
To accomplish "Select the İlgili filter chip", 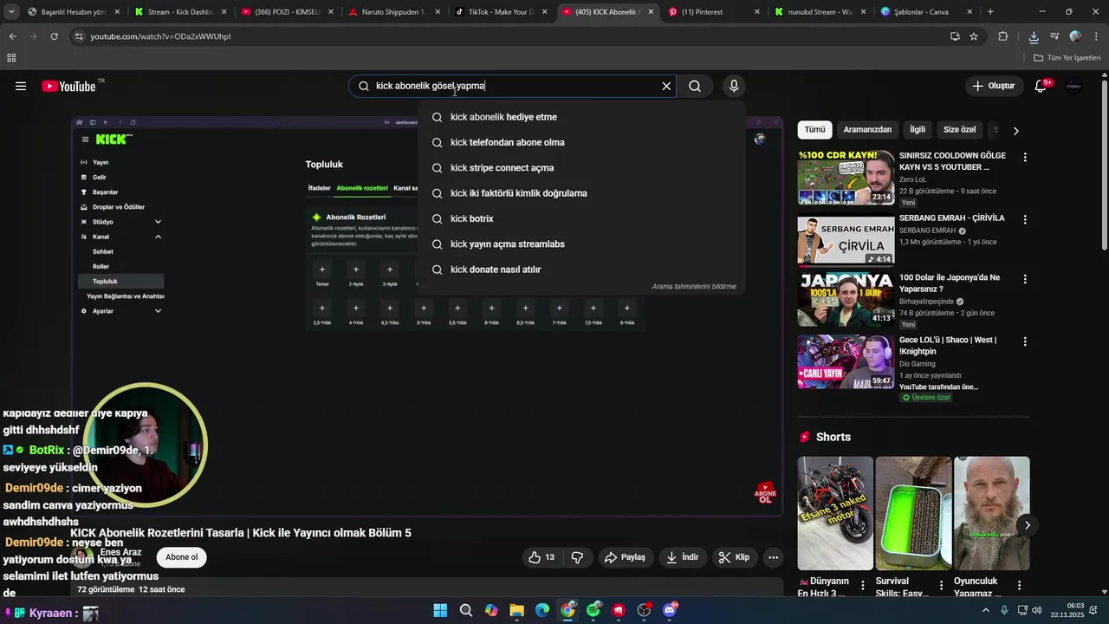I will [x=917, y=130].
